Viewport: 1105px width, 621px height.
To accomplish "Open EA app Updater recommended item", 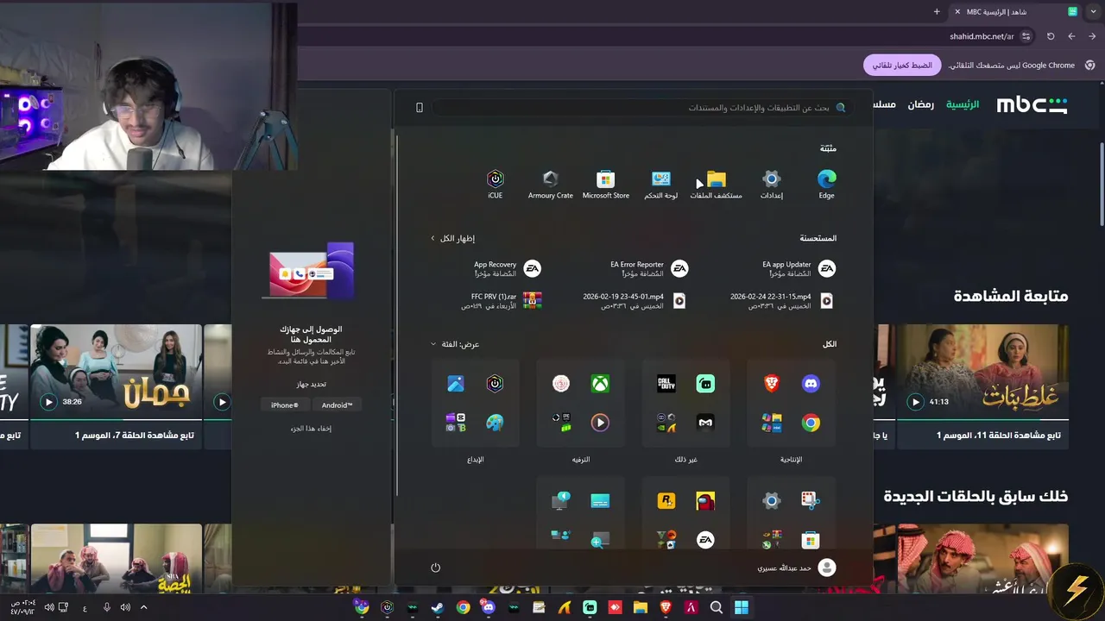I will pyautogui.click(x=799, y=268).
